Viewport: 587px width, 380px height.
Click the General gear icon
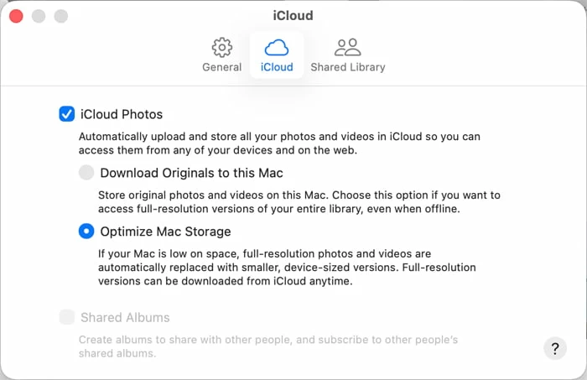coord(221,47)
